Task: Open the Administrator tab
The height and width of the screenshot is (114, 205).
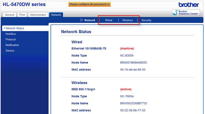Action: (x=38, y=15)
